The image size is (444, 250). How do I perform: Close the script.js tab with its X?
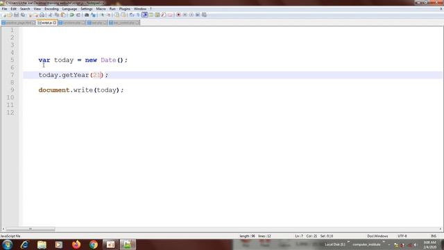pos(55,23)
